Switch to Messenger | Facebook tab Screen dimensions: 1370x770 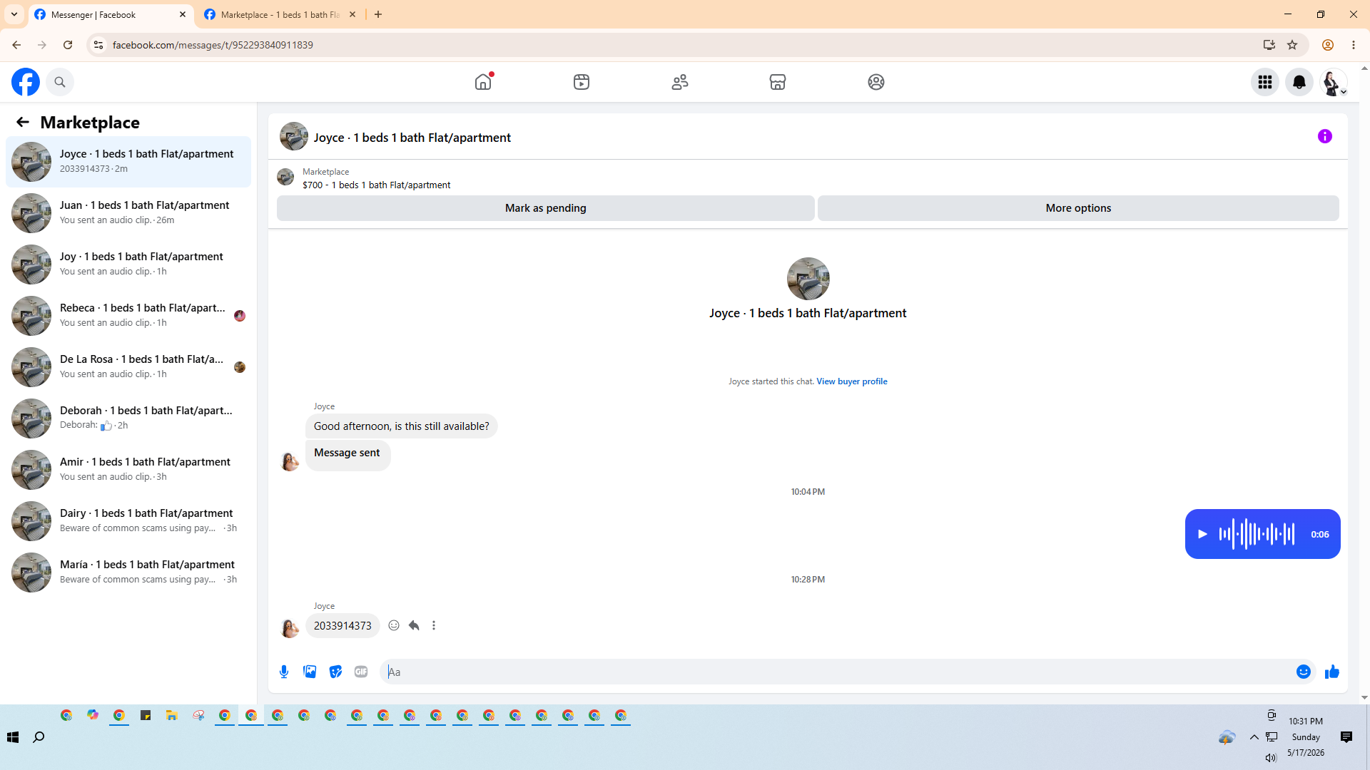coord(111,14)
